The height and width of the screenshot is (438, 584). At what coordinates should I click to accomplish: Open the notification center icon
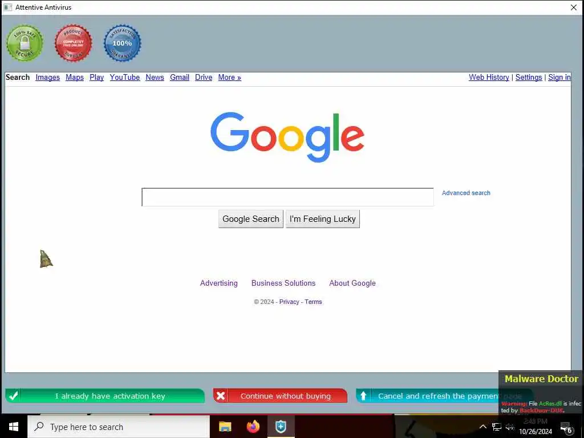pyautogui.click(x=566, y=428)
